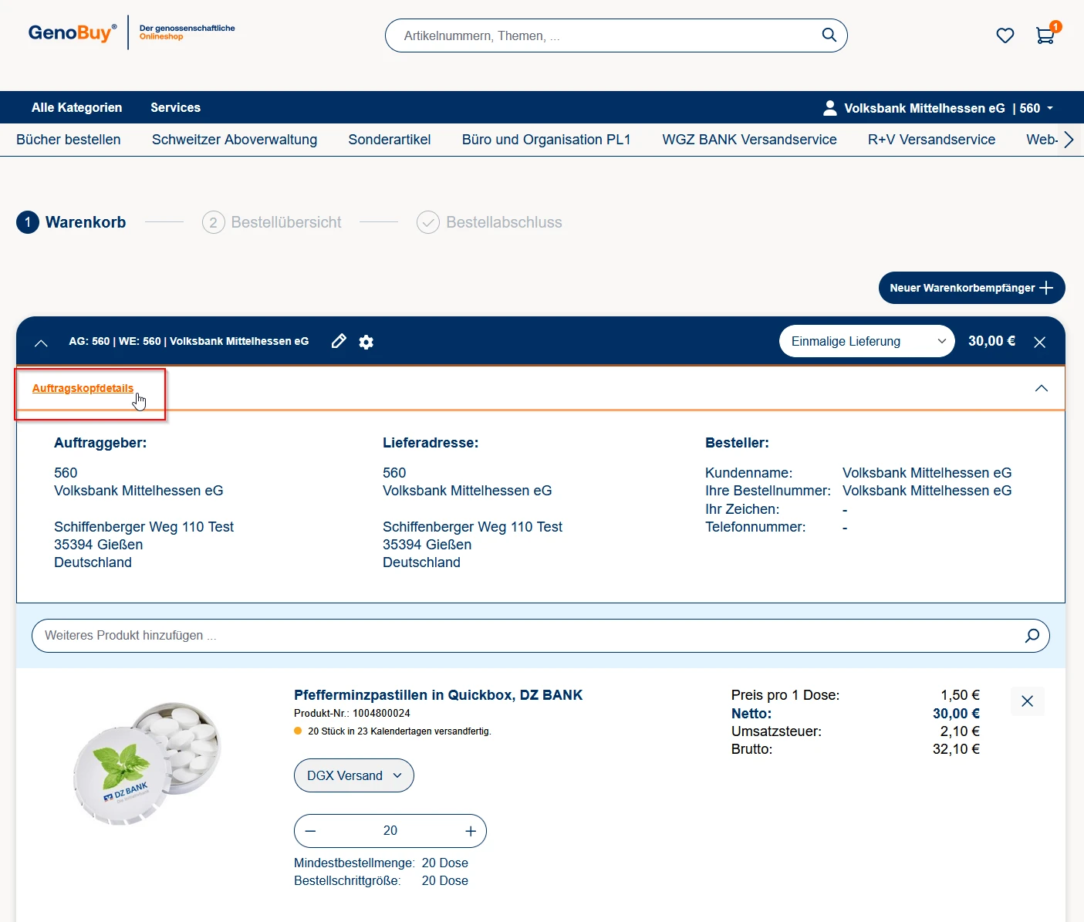This screenshot has height=922, width=1084.
Task: Expand the DGX Versand dropdown
Action: point(354,775)
